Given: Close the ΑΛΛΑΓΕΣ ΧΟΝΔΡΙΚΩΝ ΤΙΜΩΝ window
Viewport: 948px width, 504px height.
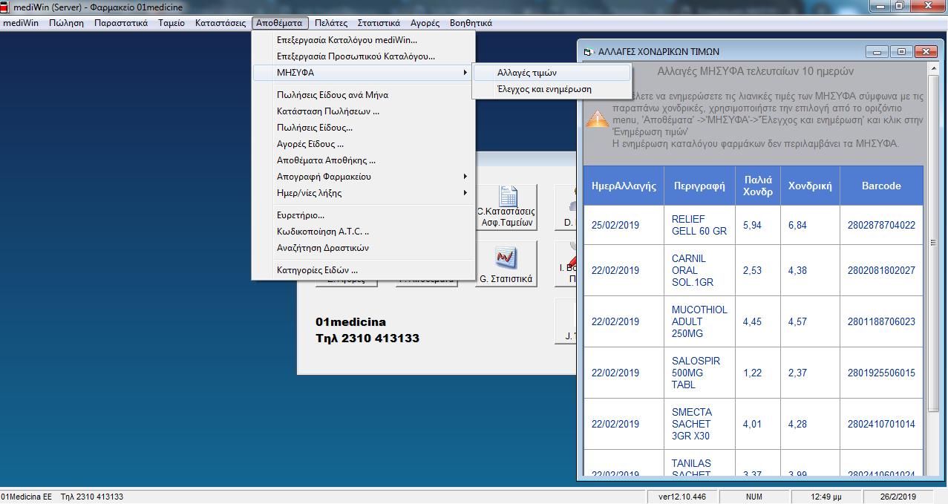Looking at the screenshot, I should click(x=925, y=52).
